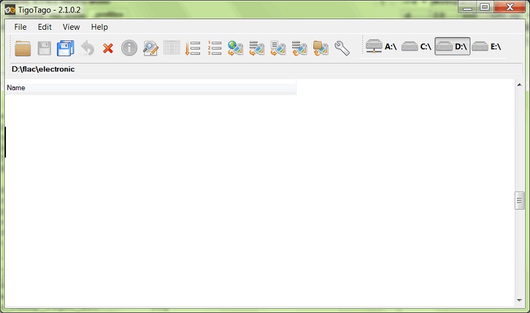Open folder using the toolbar folder icon

[23, 48]
